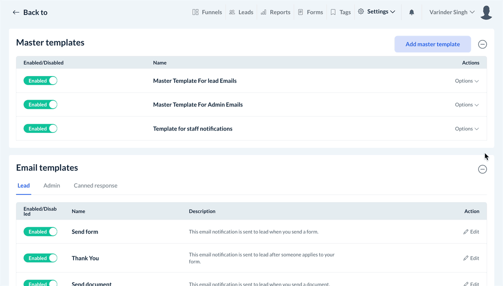
Task: Open the Reports section
Action: point(276,12)
